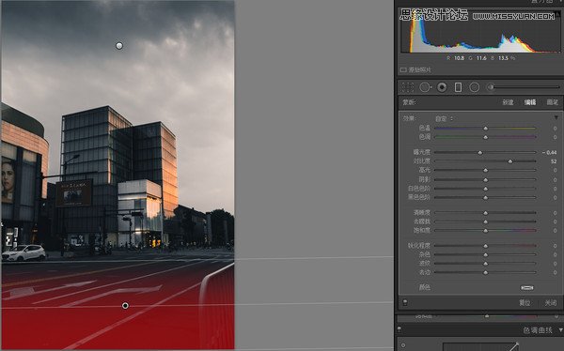This screenshot has width=564, height=351.
Task: Click the 杂色 noise slider handle
Action: point(486,254)
